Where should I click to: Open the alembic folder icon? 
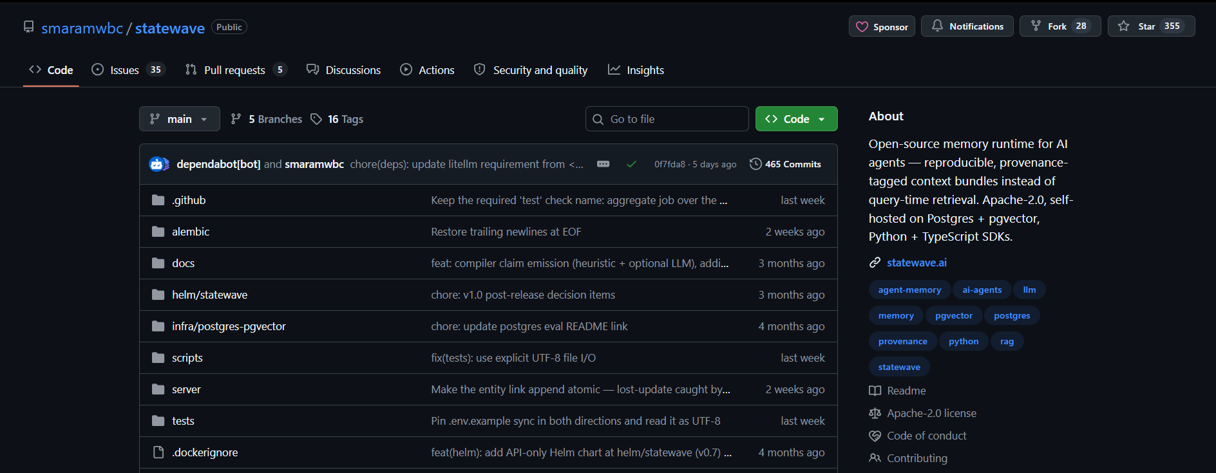158,232
